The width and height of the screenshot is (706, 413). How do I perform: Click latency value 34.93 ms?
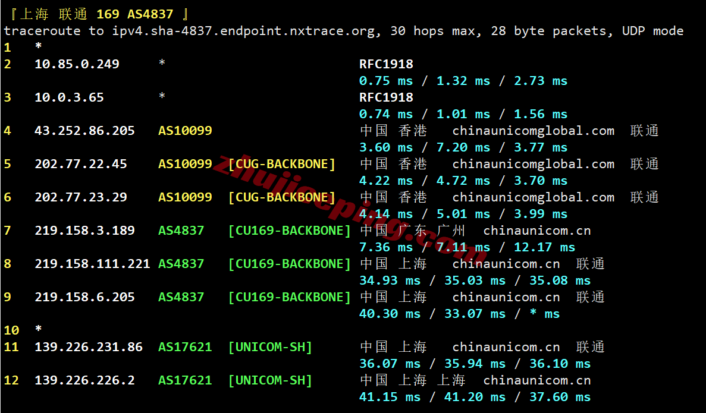pyautogui.click(x=390, y=280)
